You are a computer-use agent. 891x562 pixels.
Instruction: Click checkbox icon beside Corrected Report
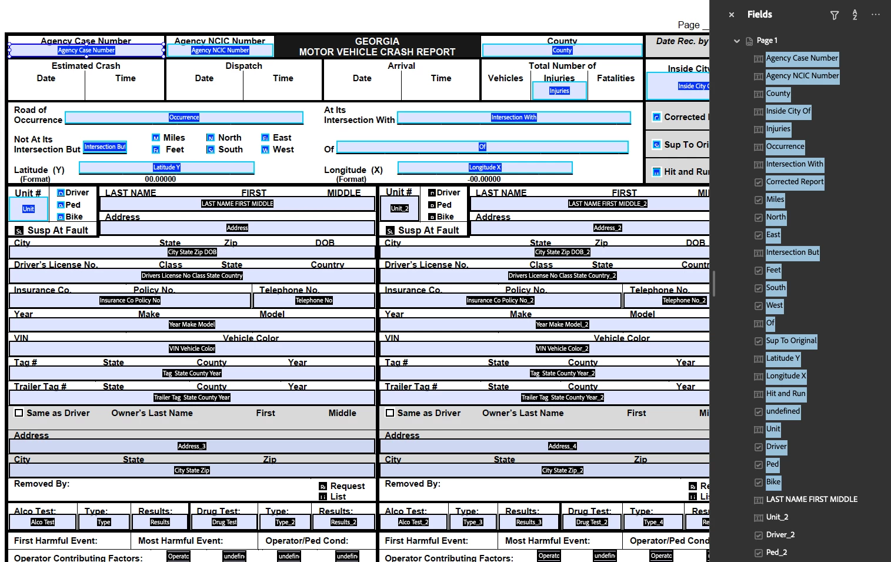(759, 182)
